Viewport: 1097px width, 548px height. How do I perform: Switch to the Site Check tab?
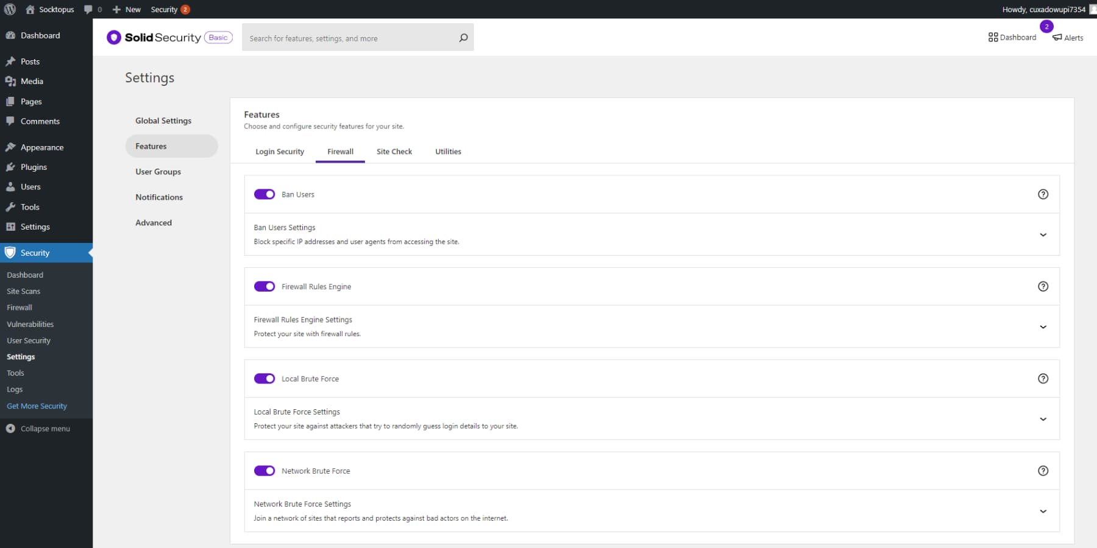pos(394,152)
